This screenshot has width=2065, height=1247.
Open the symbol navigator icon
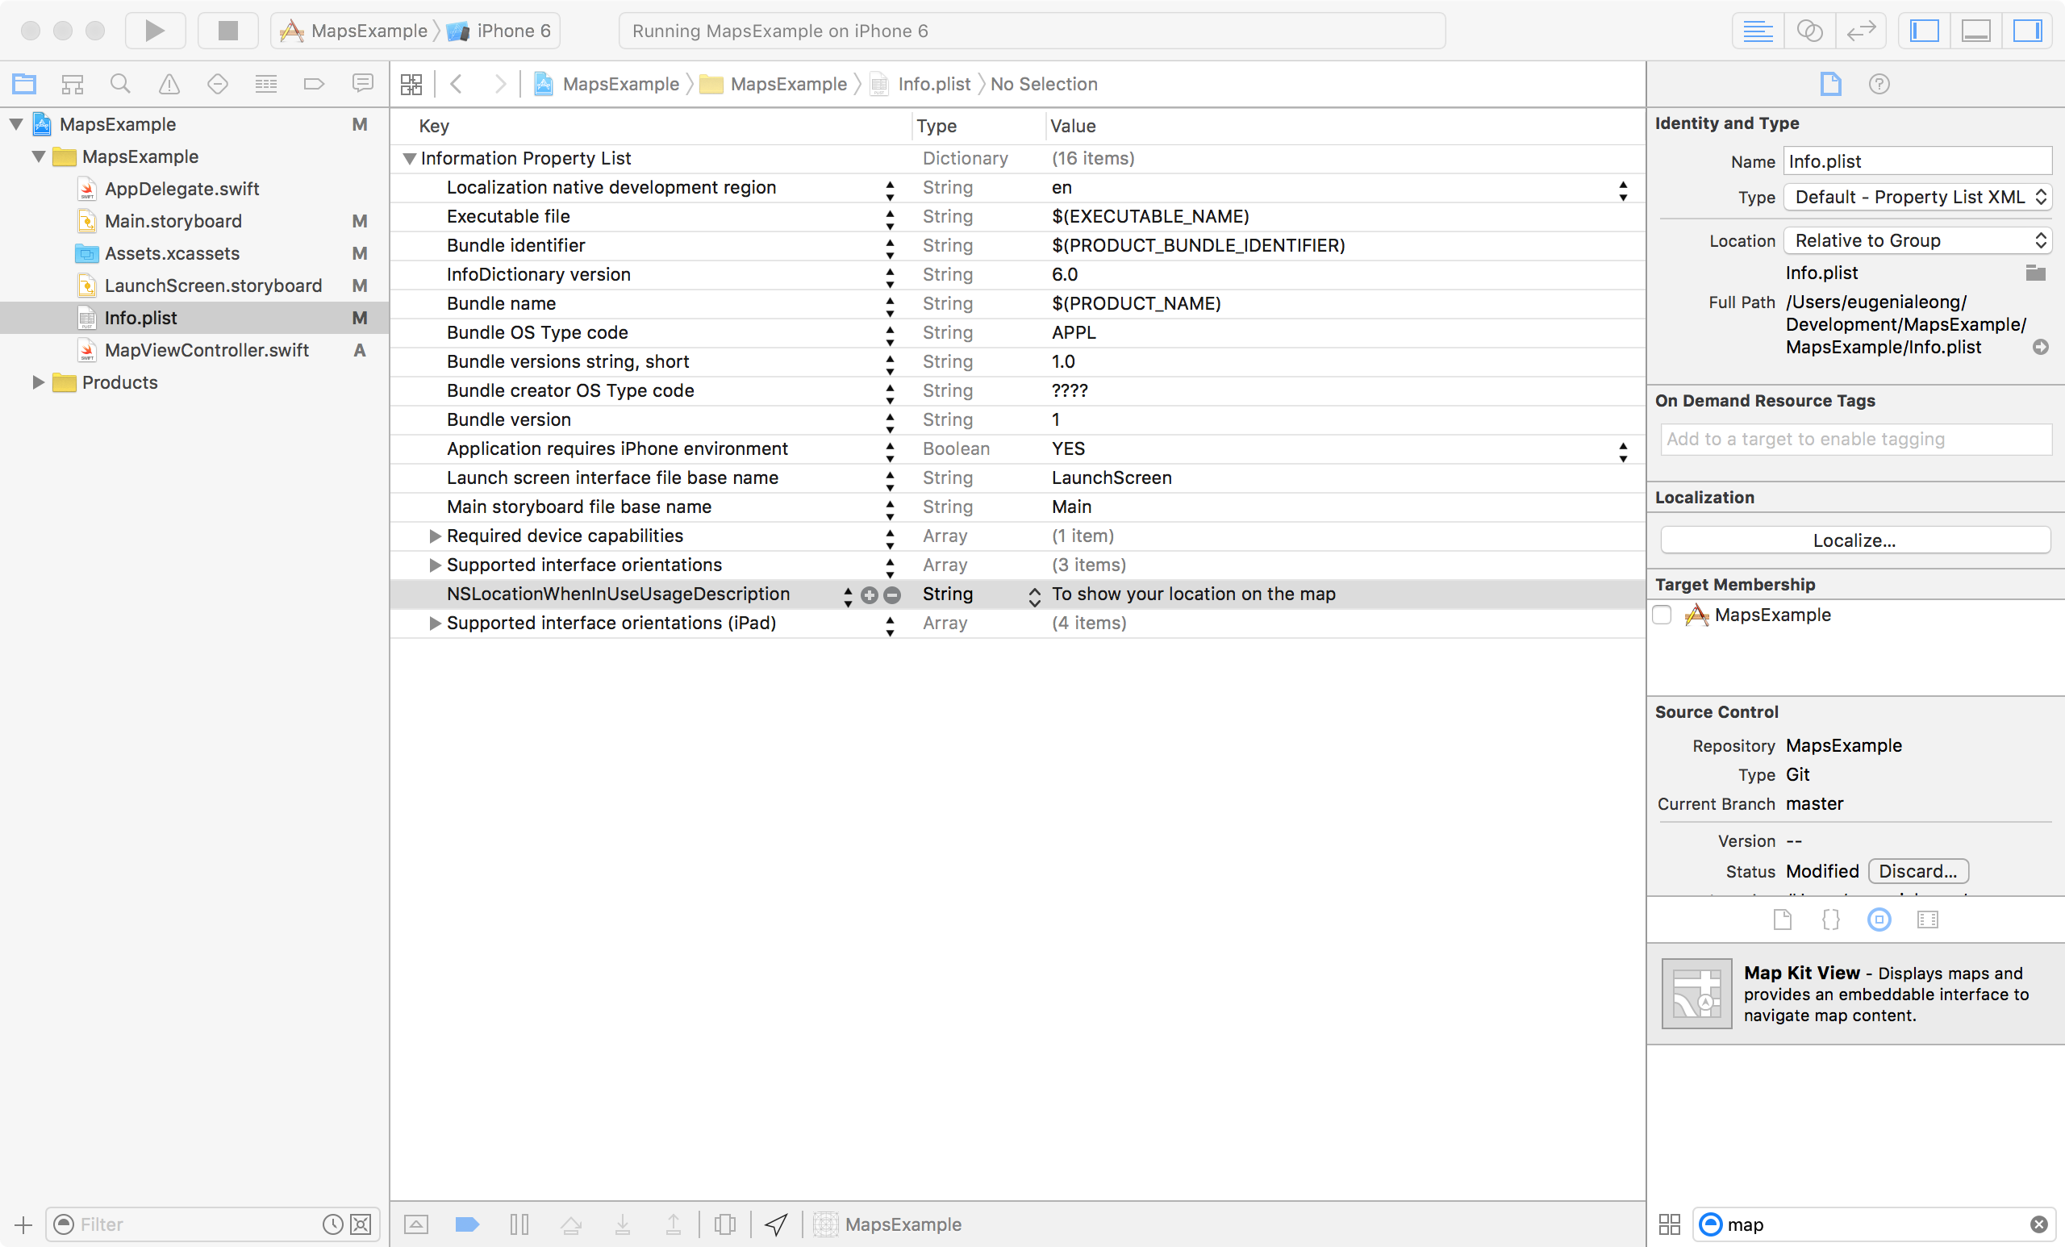tap(72, 84)
